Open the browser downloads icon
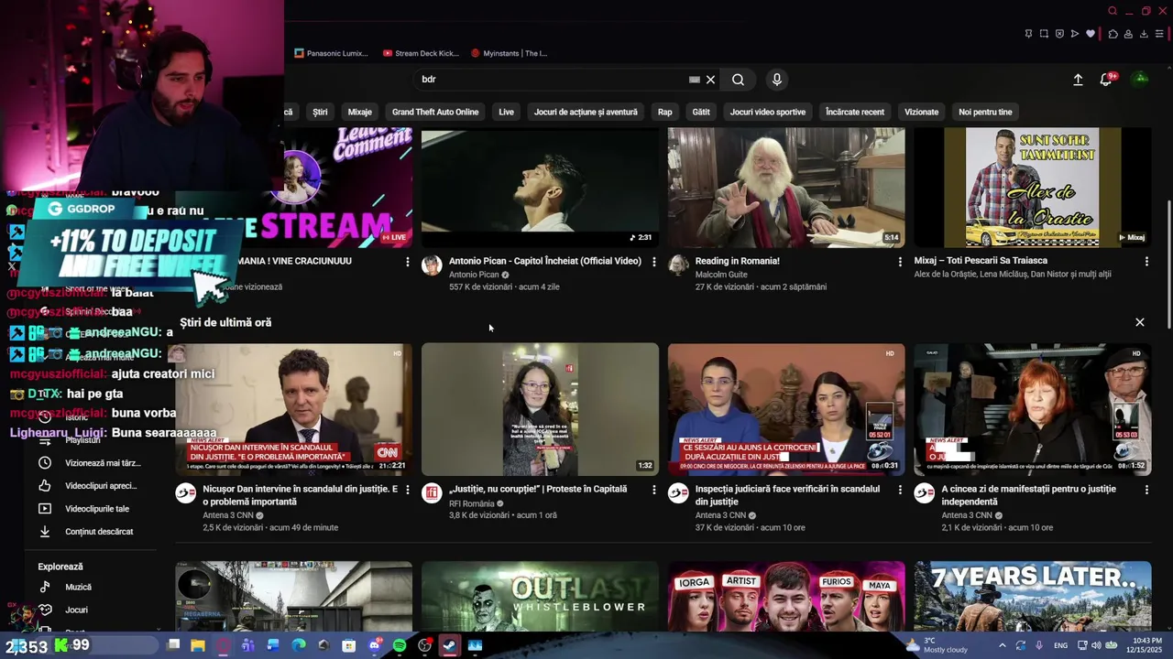 [x=1144, y=34]
